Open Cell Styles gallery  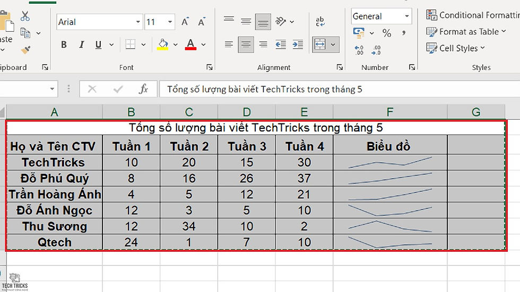[x=456, y=48]
